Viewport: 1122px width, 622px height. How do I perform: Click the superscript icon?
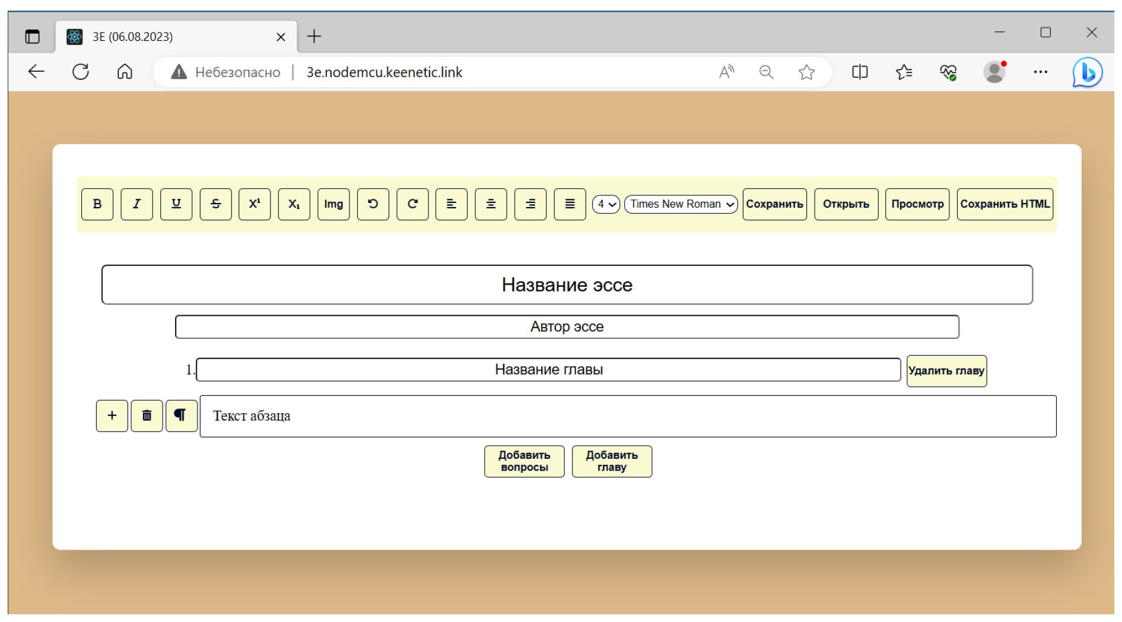tap(255, 204)
